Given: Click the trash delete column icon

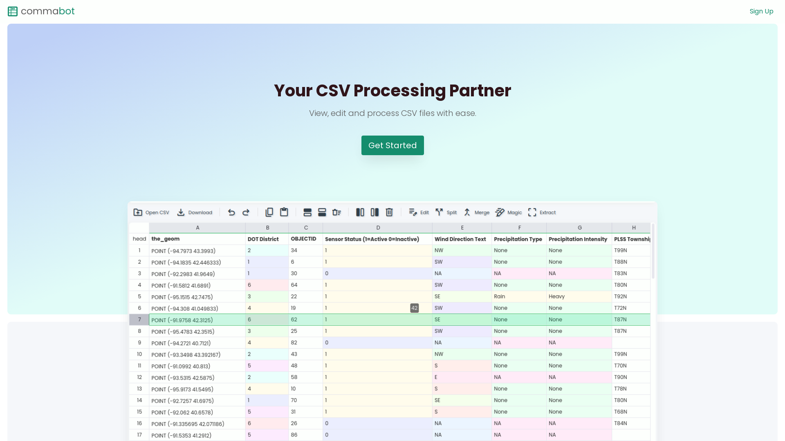Looking at the screenshot, I should click(x=389, y=212).
